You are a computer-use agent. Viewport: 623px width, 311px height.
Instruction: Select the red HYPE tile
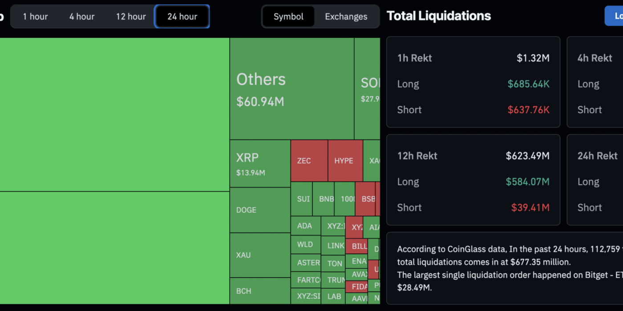click(345, 161)
